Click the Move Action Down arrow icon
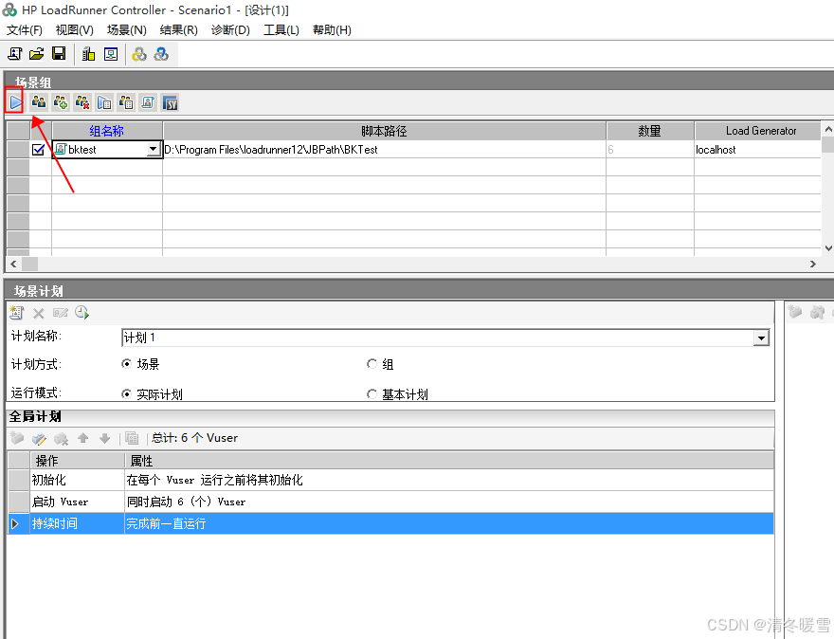The image size is (834, 639). 105,438
